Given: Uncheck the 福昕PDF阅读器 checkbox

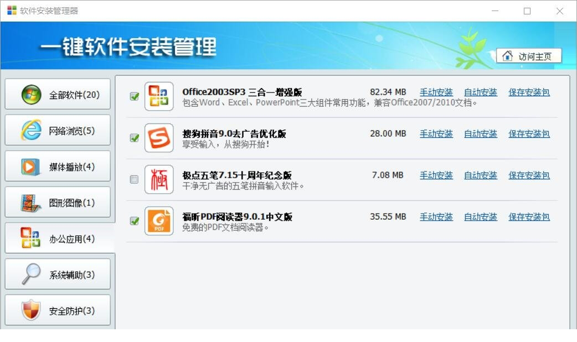Looking at the screenshot, I should 135,221.
